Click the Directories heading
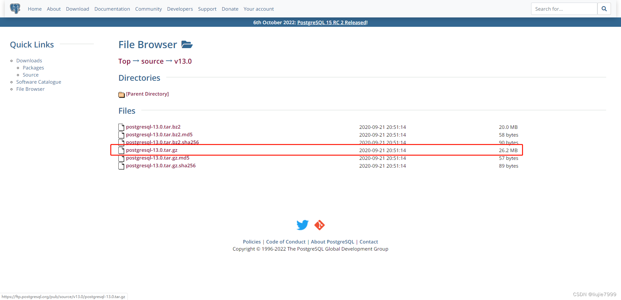 139,78
